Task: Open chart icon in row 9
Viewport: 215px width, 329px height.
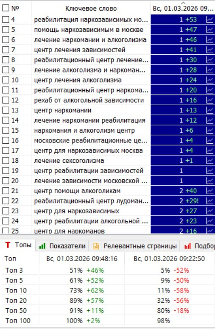Action: pos(210,70)
